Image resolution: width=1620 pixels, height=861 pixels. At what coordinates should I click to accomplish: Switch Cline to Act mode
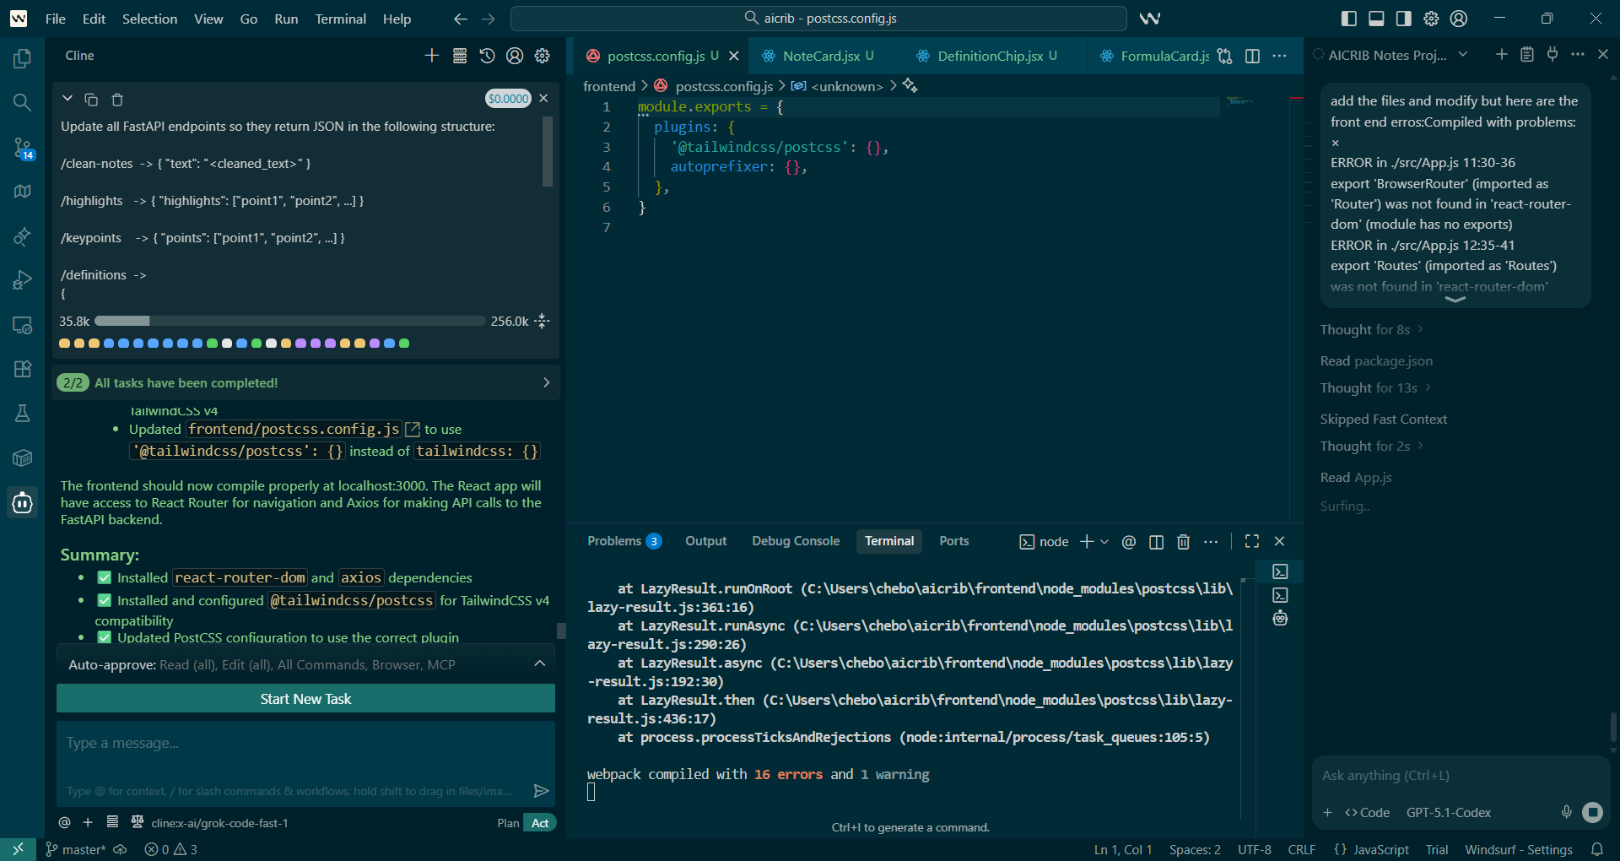pos(540,823)
